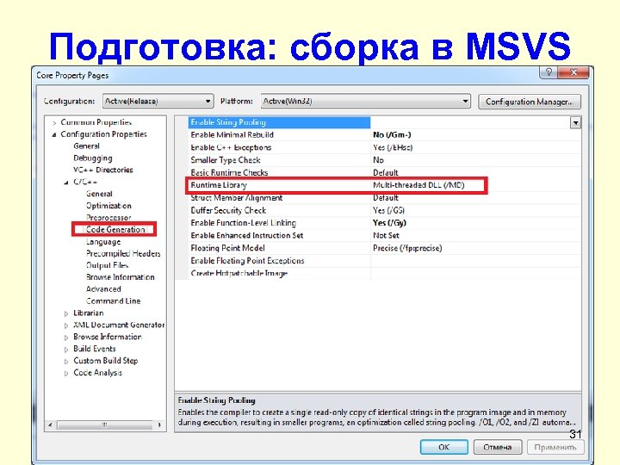Viewport: 620px width, 465px height.
Task: Select Browse Information under C/C++
Action: [121, 277]
